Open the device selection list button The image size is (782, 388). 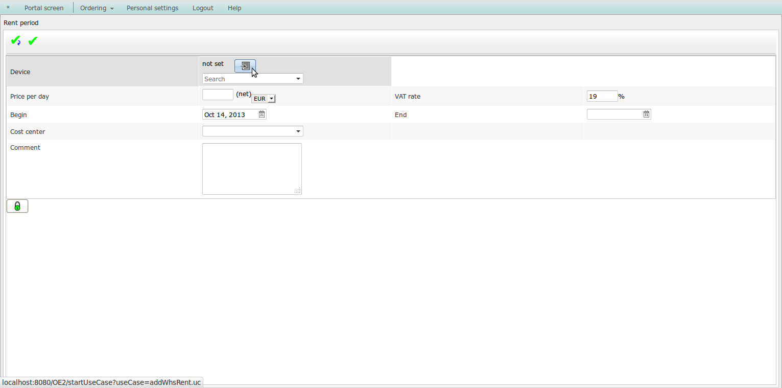pos(245,66)
